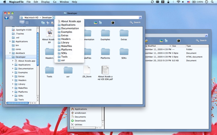Click the picture preview icon in front toolbar

pyautogui.click(x=95, y=23)
